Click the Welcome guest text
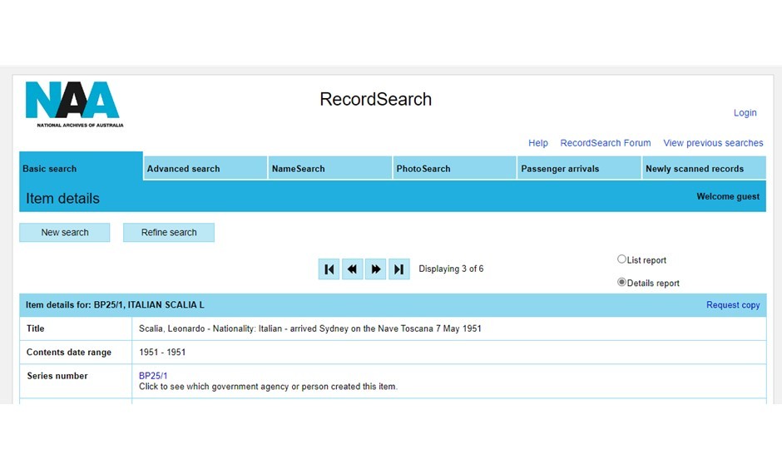 728,196
